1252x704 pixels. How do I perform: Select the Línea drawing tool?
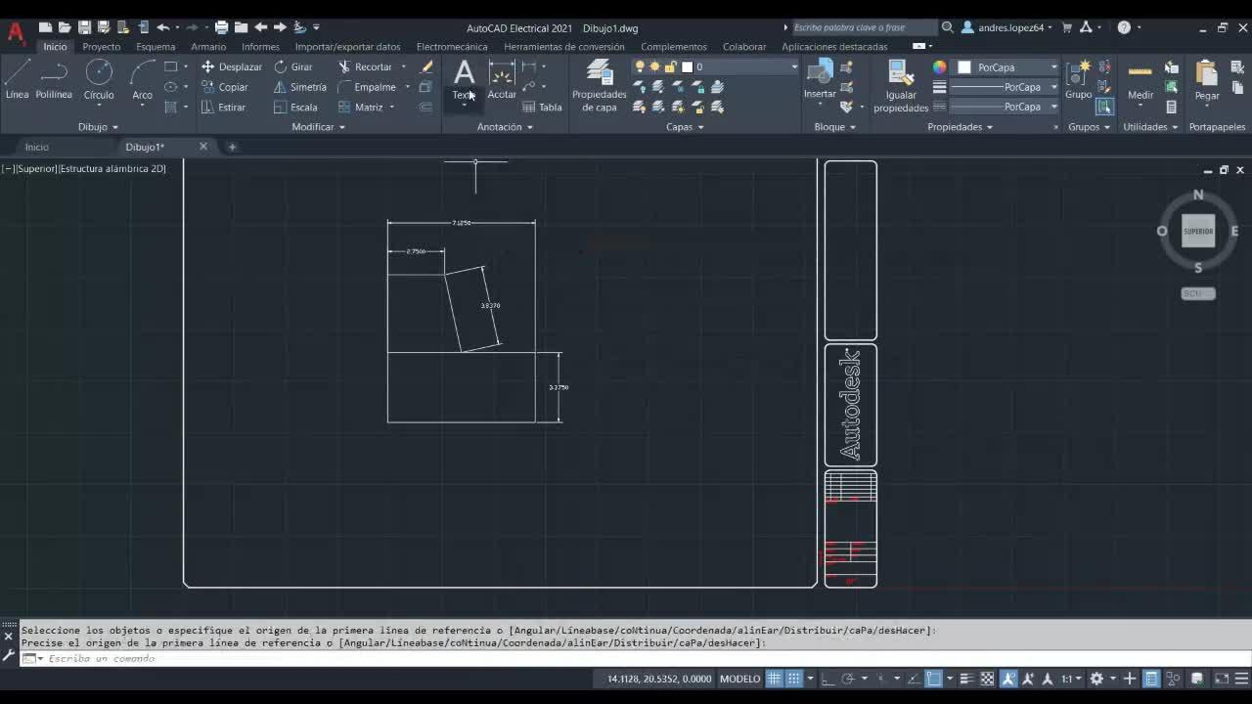18,78
